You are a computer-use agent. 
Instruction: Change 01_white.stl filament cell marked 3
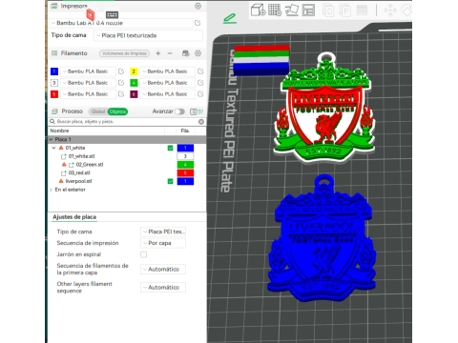click(185, 156)
